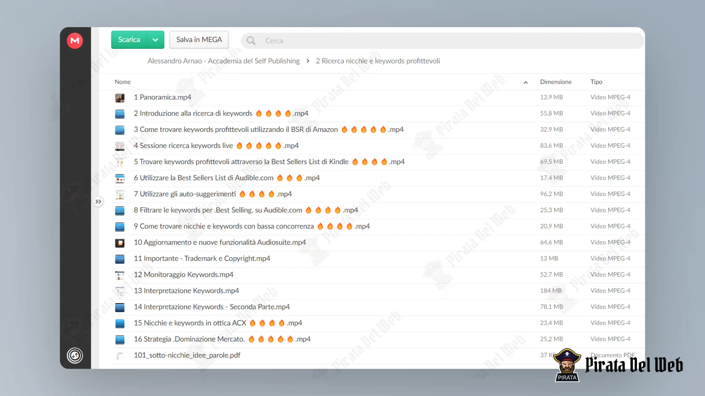Screen dimensions: 705x396
Task: Click thumbnail of 4 Sessione ricerca
Action: point(120,146)
